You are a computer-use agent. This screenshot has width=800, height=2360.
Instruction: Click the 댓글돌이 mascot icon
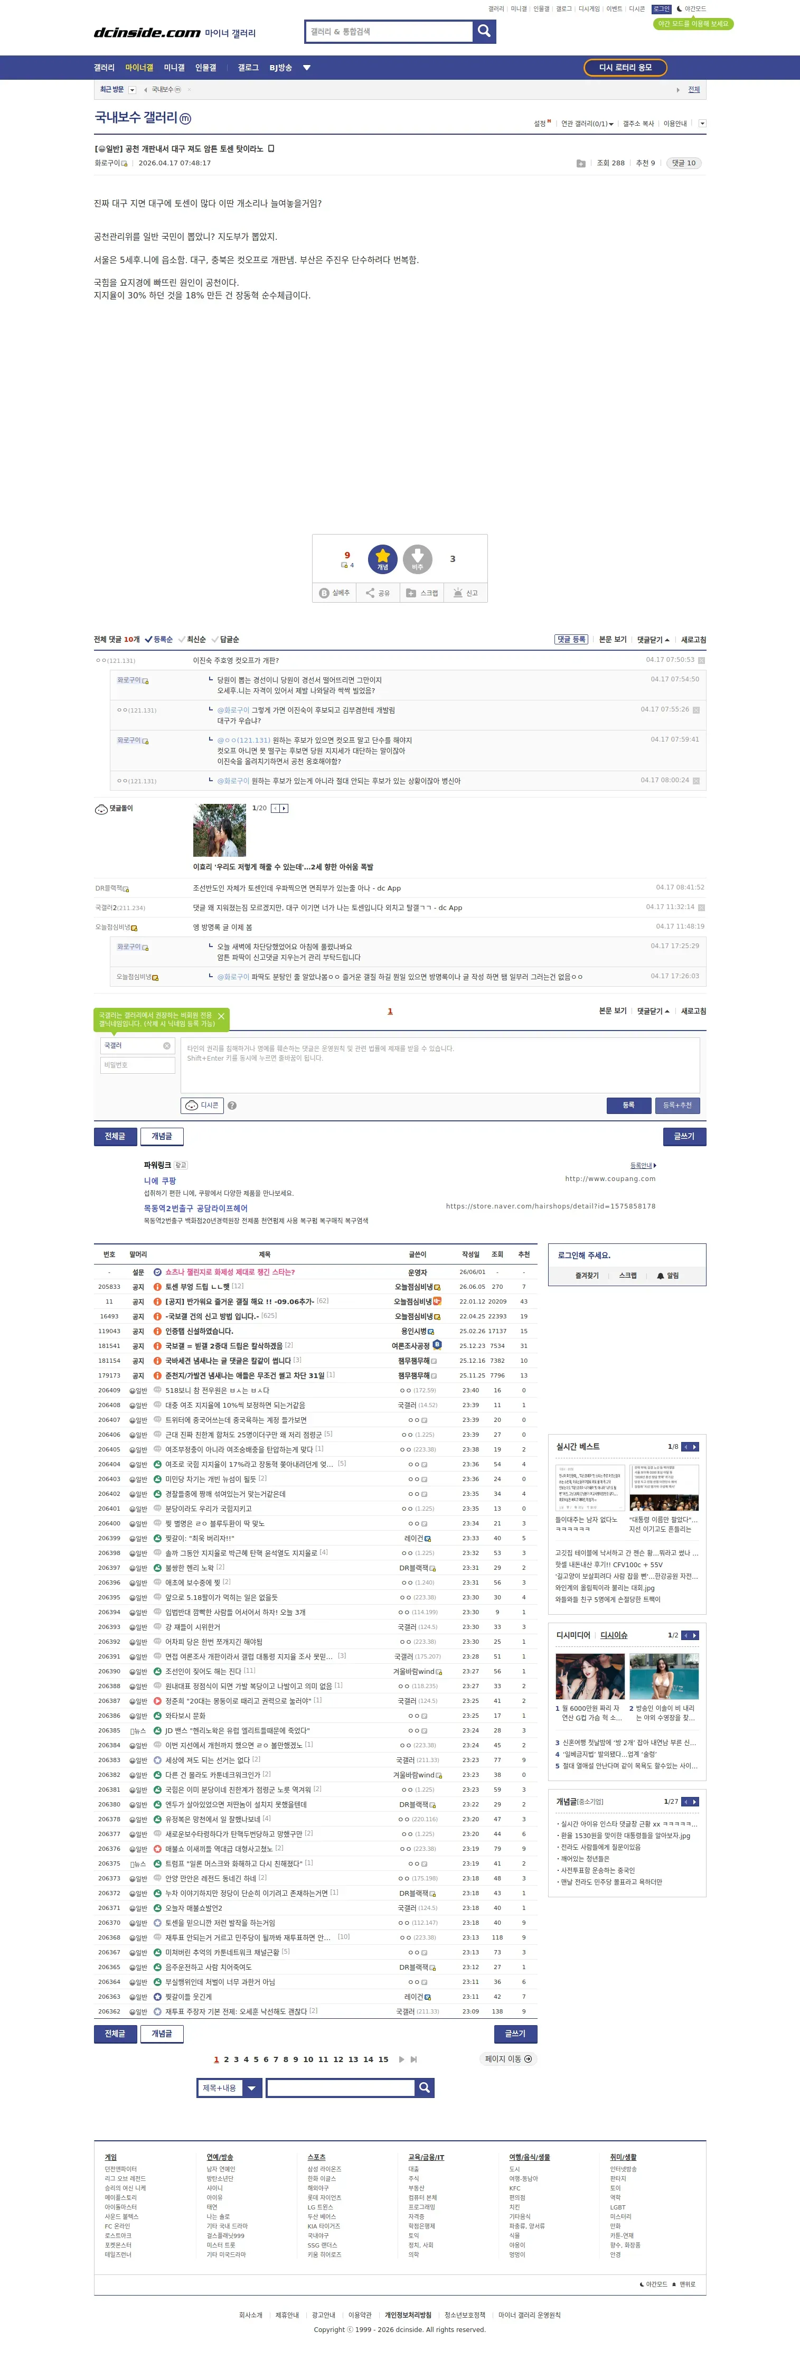(102, 809)
